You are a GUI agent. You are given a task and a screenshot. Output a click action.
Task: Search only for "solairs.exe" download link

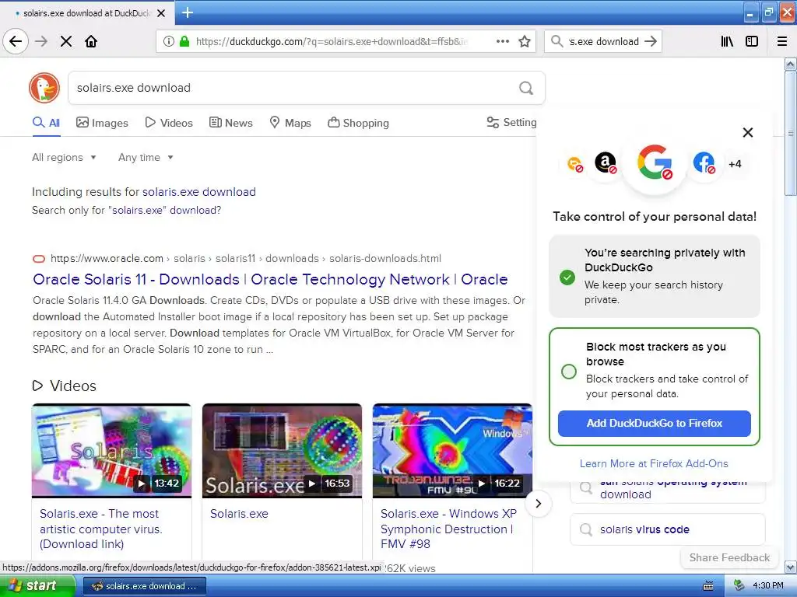pos(127,210)
